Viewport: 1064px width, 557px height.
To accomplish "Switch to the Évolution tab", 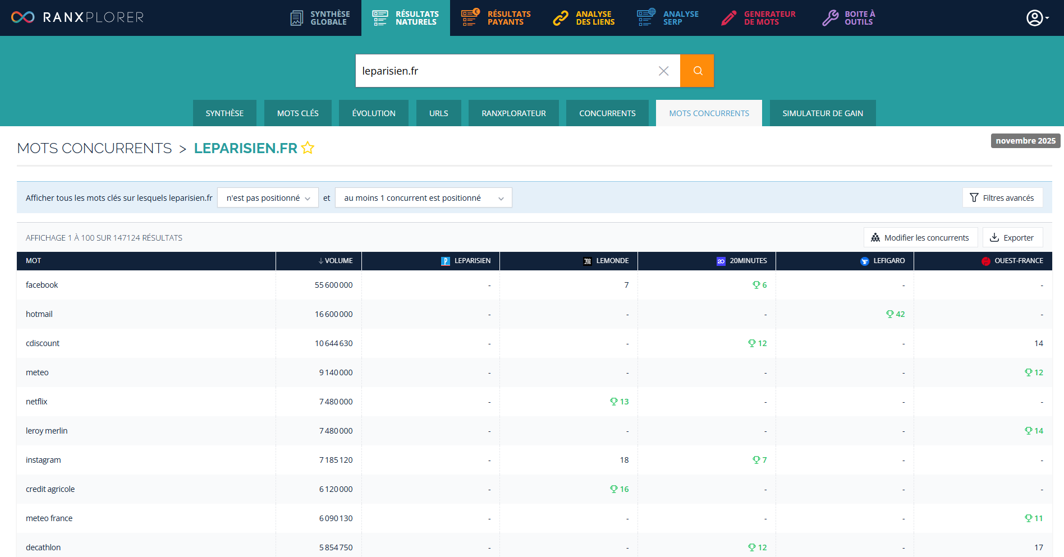I will (x=374, y=113).
